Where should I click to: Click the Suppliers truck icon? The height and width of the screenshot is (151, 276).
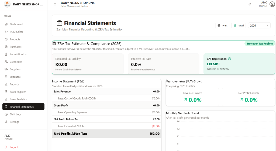(6, 69)
